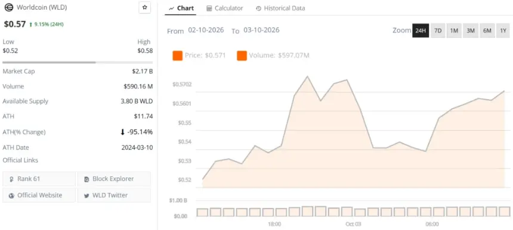Open the Rank 61 link
The width and height of the screenshot is (513, 230).
(39, 179)
